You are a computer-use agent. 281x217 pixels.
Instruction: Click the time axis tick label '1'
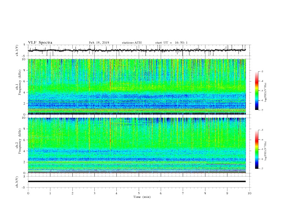(x=50, y=193)
